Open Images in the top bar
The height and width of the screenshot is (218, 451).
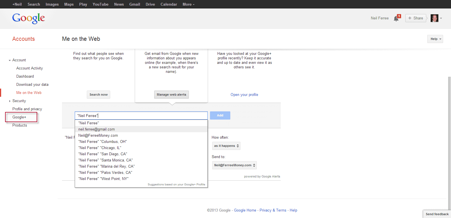point(52,4)
